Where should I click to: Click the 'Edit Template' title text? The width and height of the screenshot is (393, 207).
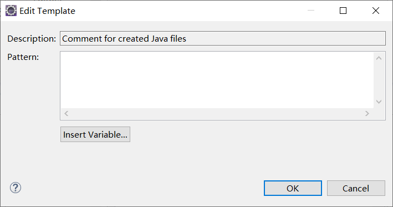pos(47,11)
